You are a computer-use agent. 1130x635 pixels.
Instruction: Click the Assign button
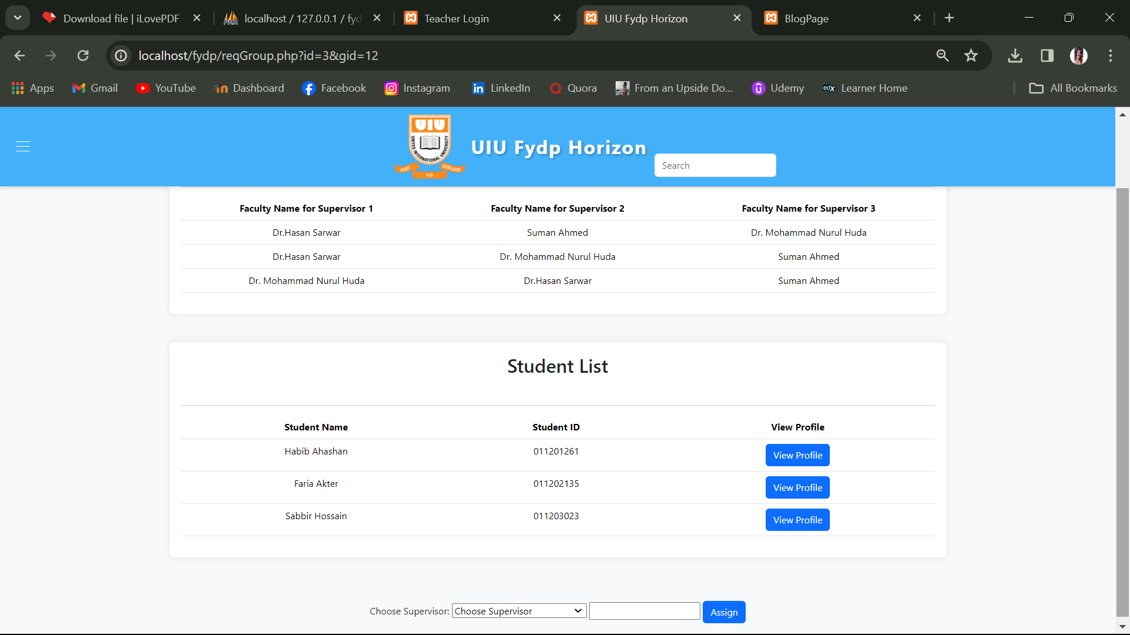[724, 612]
